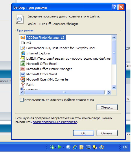Click the EN language indicator
The width and height of the screenshot is (131, 153).
pyautogui.click(x=125, y=147)
